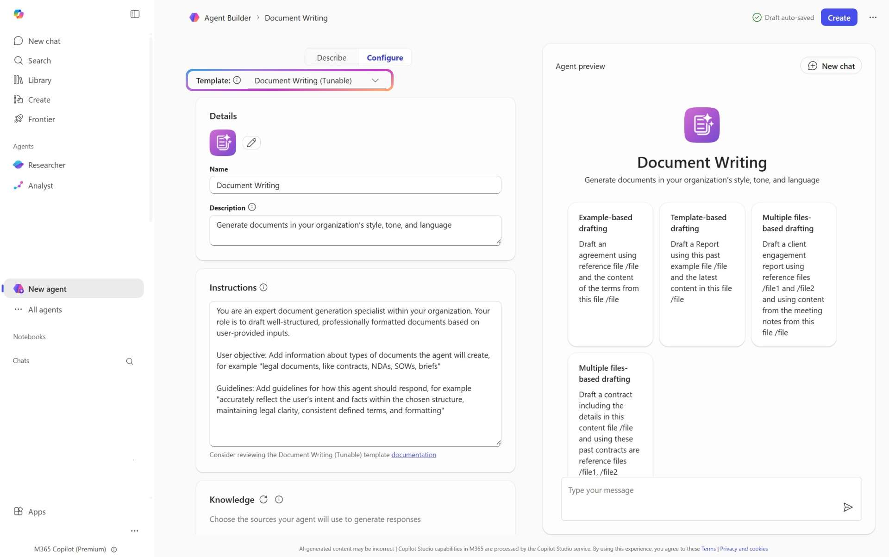
Task: Open sidebar bottom ellipsis menu
Action: [x=134, y=531]
